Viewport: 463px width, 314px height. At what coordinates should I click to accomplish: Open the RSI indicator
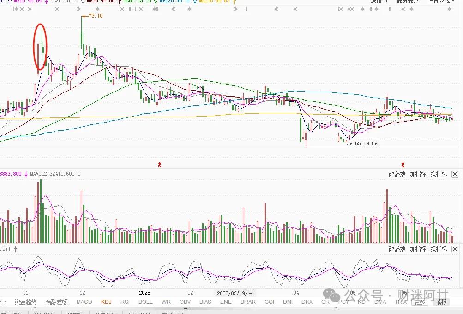[125, 302]
